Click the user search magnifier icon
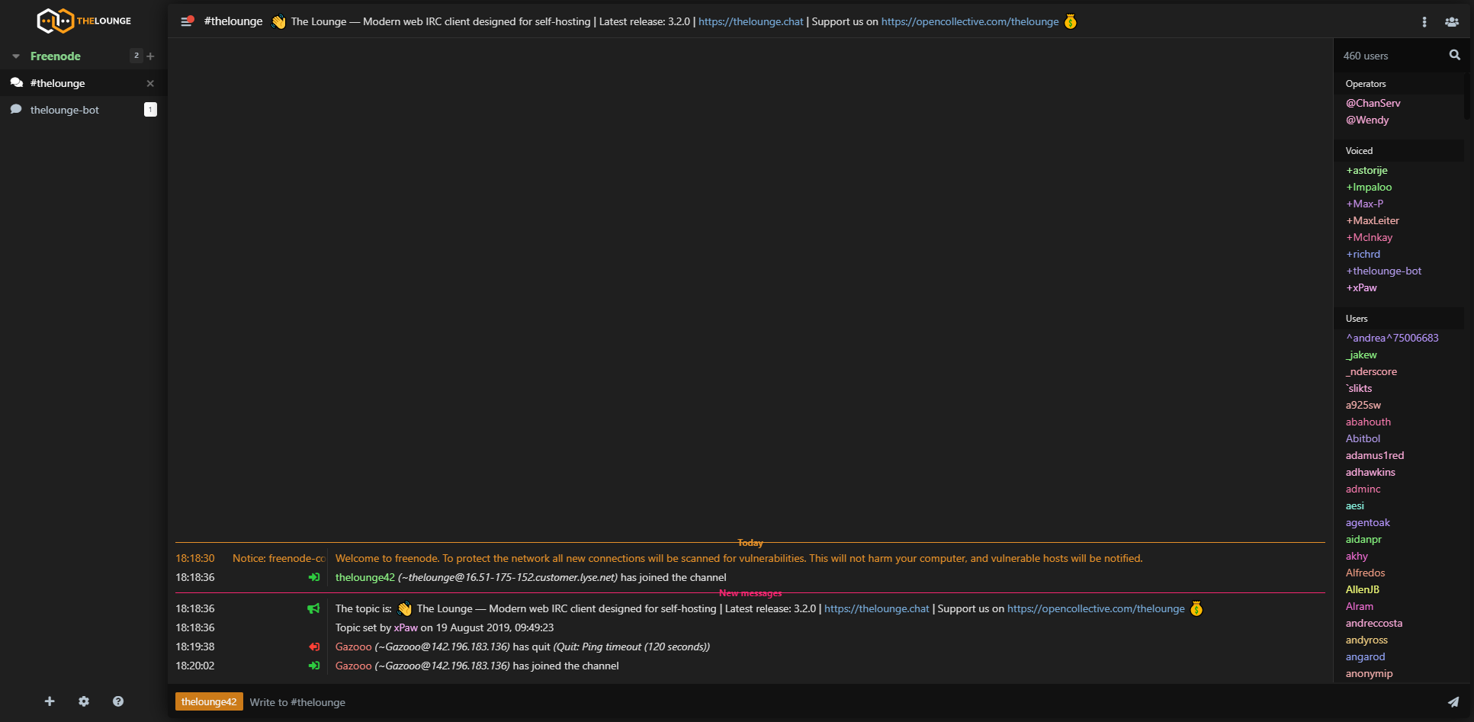1474x722 pixels. (x=1454, y=55)
